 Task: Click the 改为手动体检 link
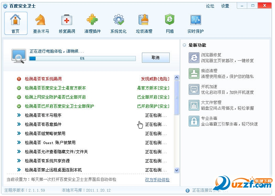pyautogui.click(x=157, y=179)
